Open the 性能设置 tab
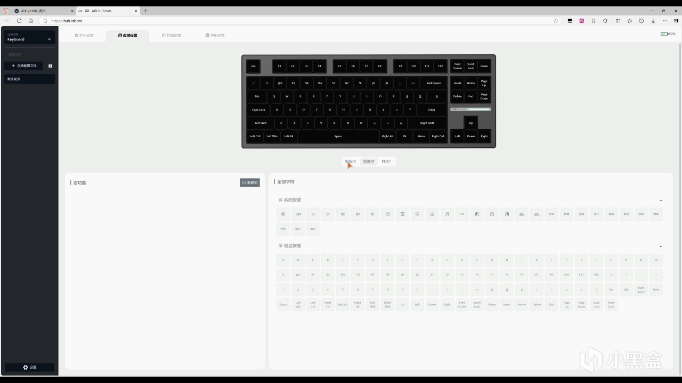This screenshot has width=682, height=383. coord(172,36)
